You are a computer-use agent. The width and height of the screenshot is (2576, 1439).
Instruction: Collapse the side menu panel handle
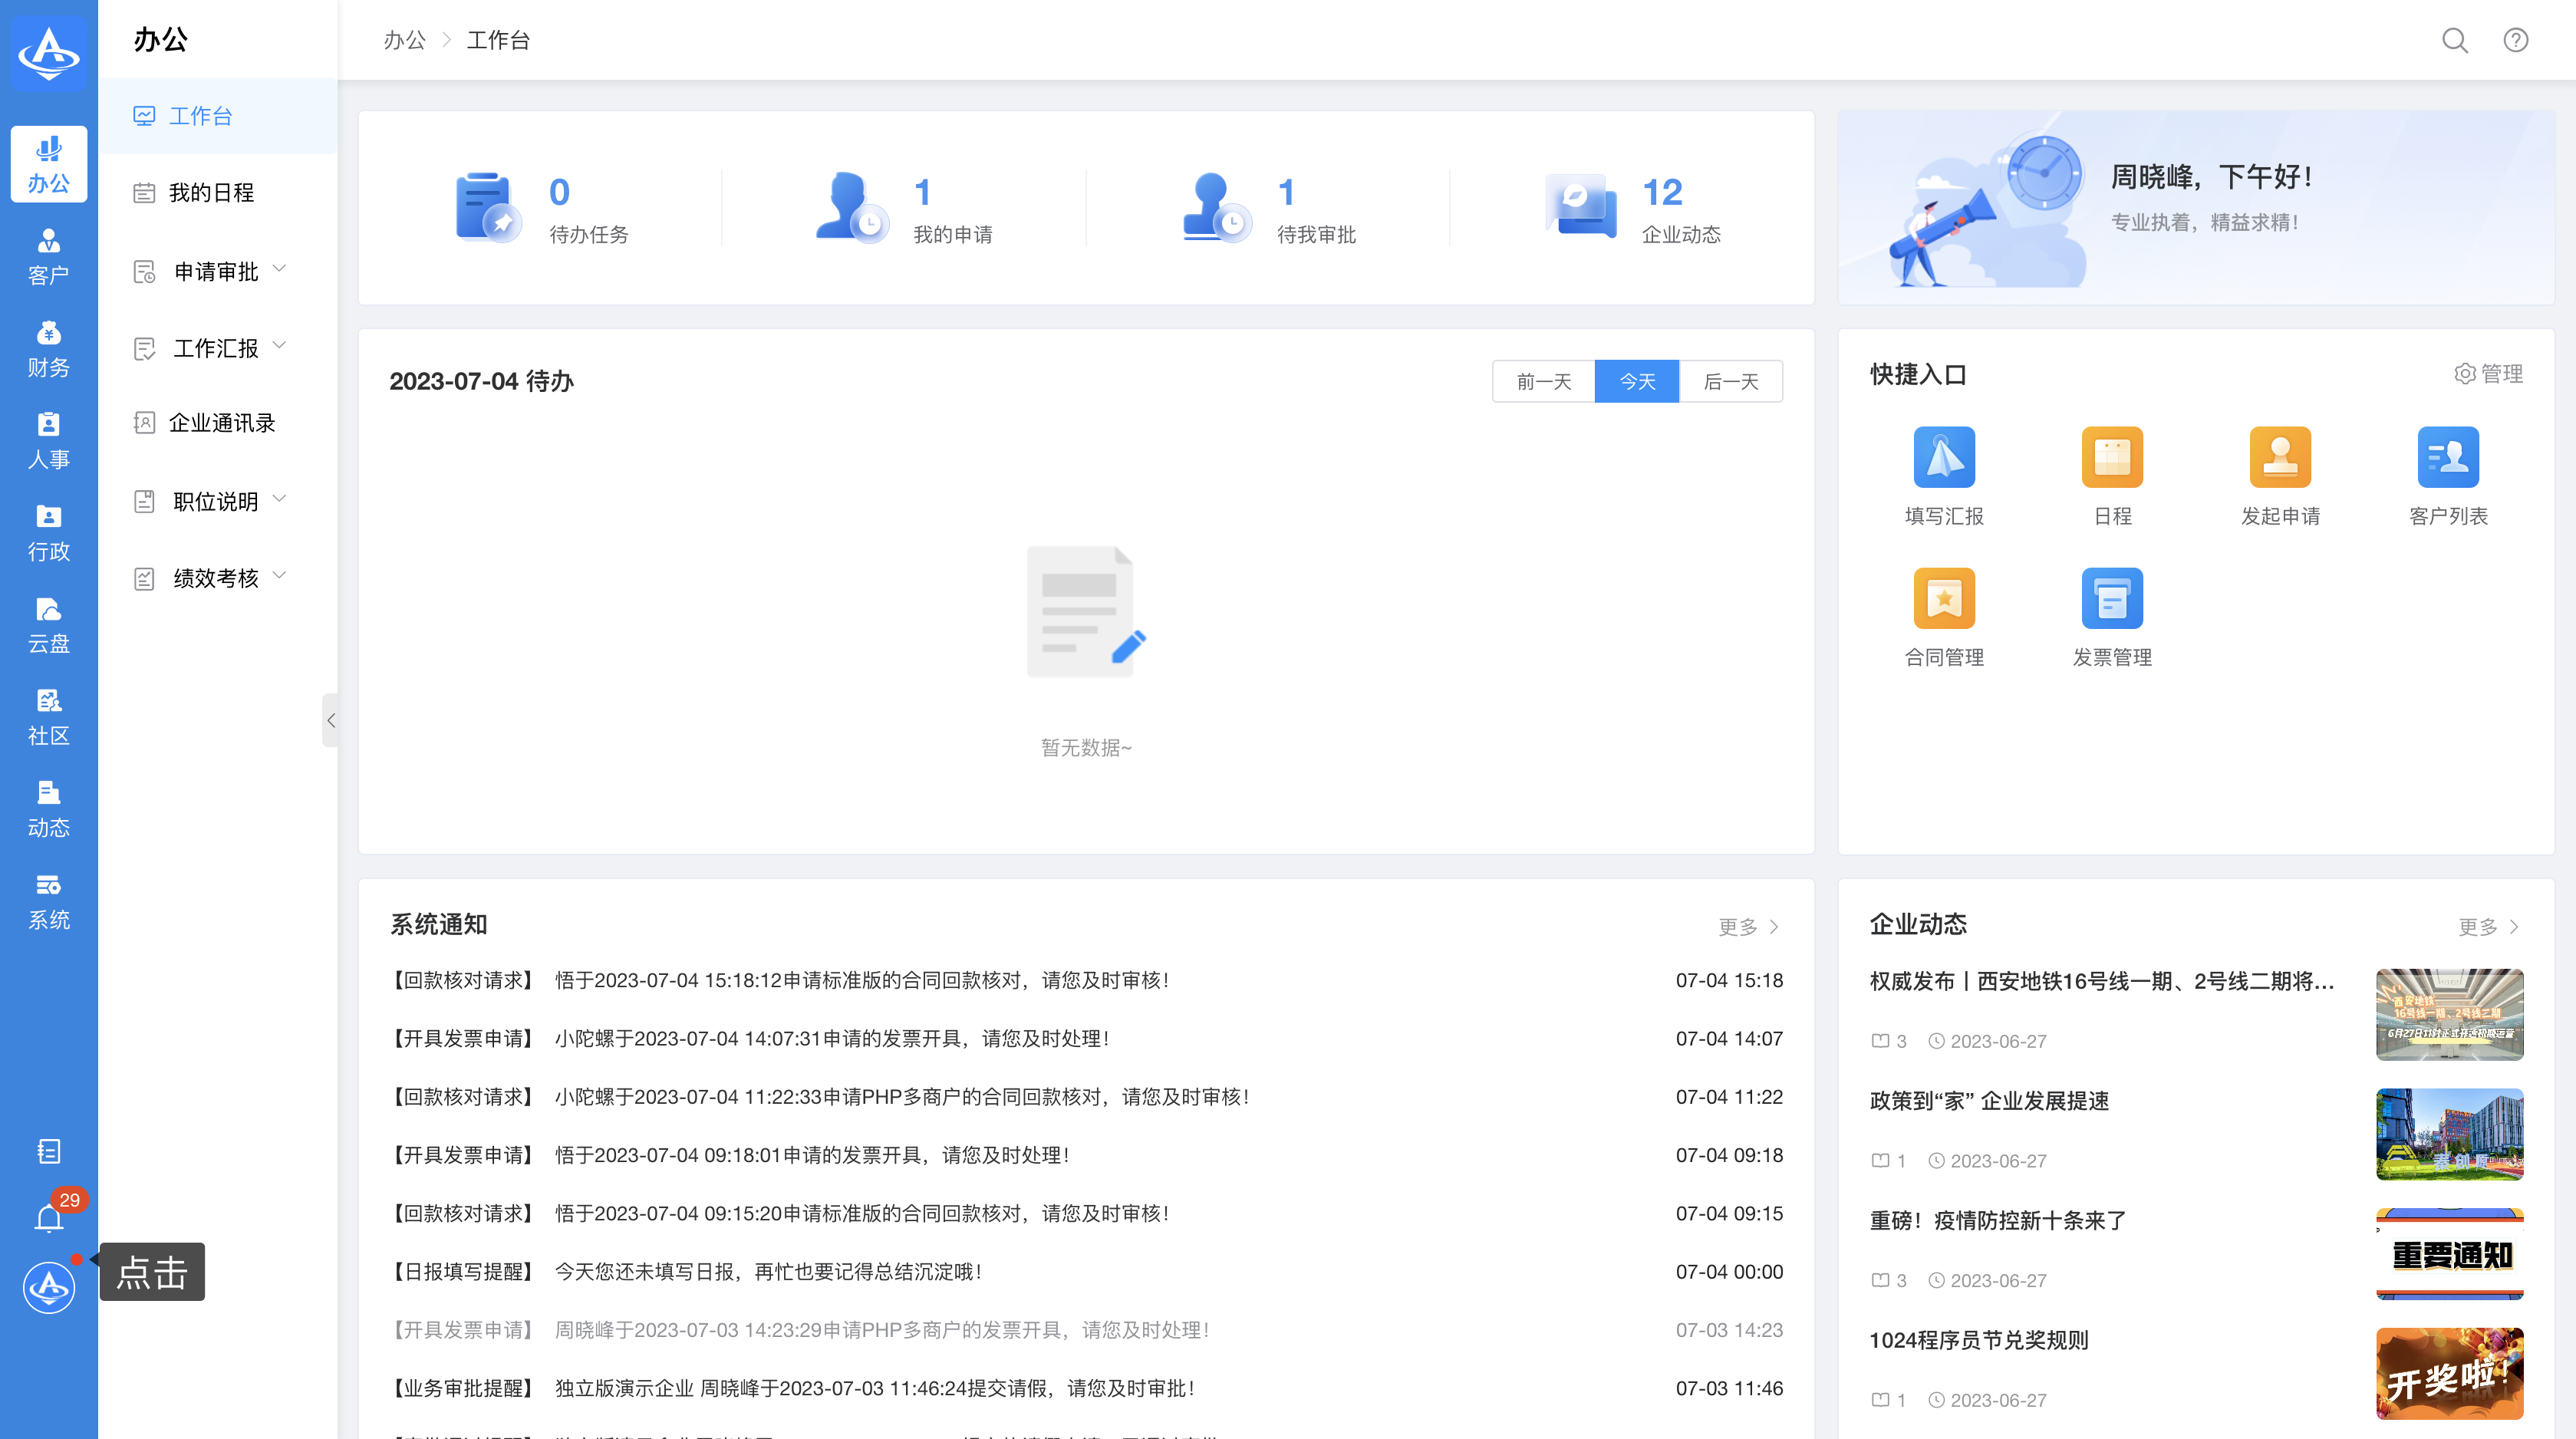tap(330, 720)
